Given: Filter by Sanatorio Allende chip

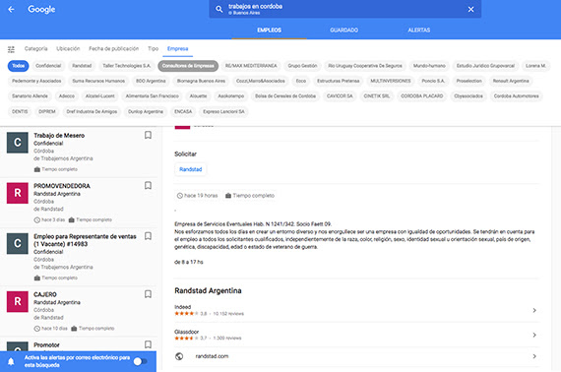Looking at the screenshot, I should coord(30,96).
